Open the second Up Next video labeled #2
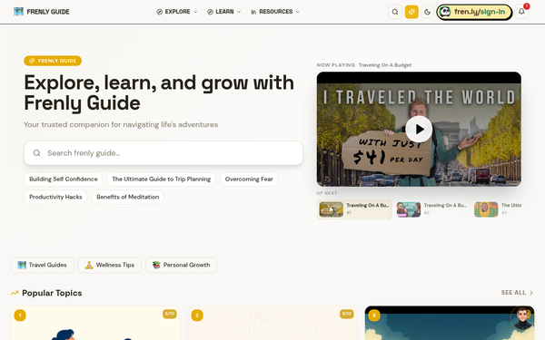This screenshot has height=340, width=545. pos(431,209)
